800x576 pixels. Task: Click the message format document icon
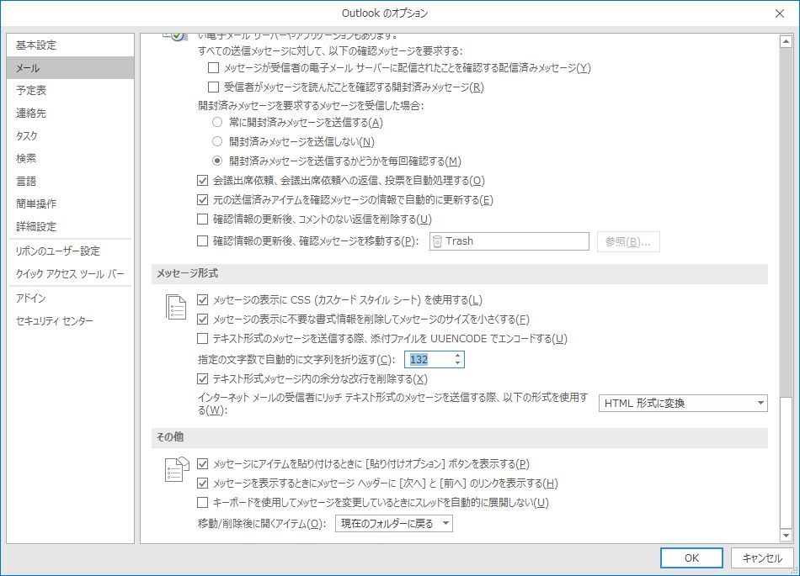(176, 307)
